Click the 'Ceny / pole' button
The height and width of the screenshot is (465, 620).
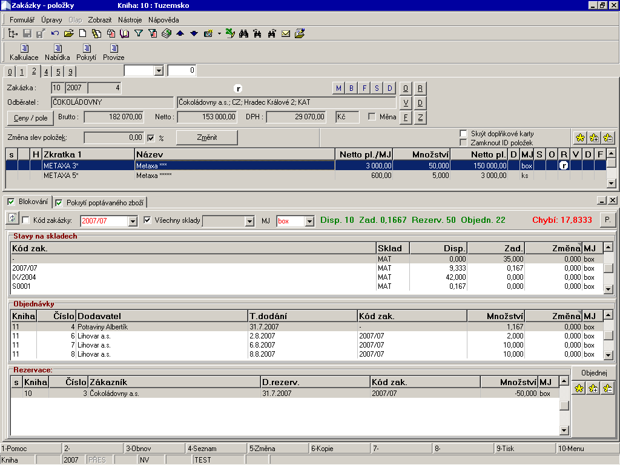(30, 117)
